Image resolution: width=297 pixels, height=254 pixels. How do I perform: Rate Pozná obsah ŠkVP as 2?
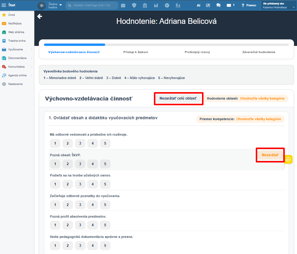(x=68, y=164)
